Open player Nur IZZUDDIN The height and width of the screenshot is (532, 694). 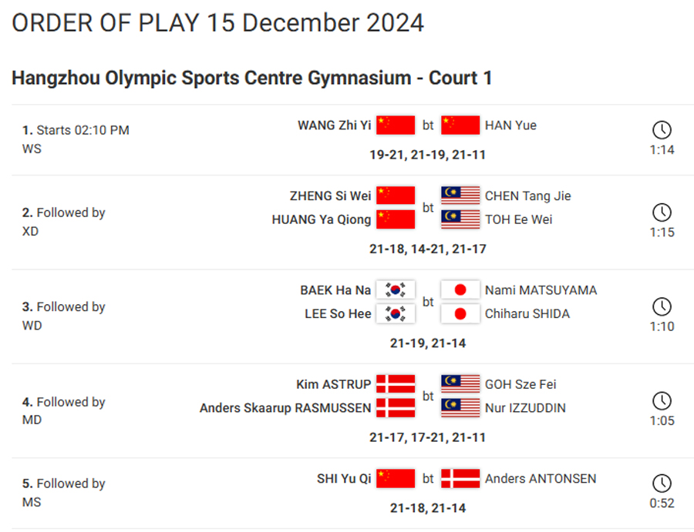525,408
